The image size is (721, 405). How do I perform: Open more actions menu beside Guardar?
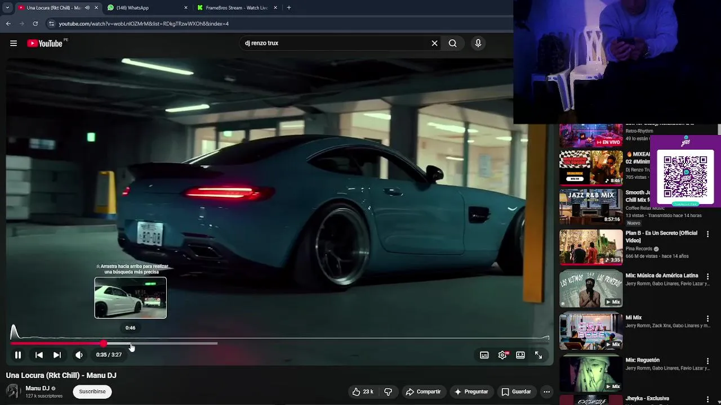(546, 391)
